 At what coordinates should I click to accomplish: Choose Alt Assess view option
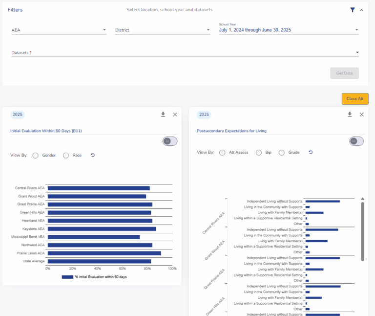(x=222, y=153)
